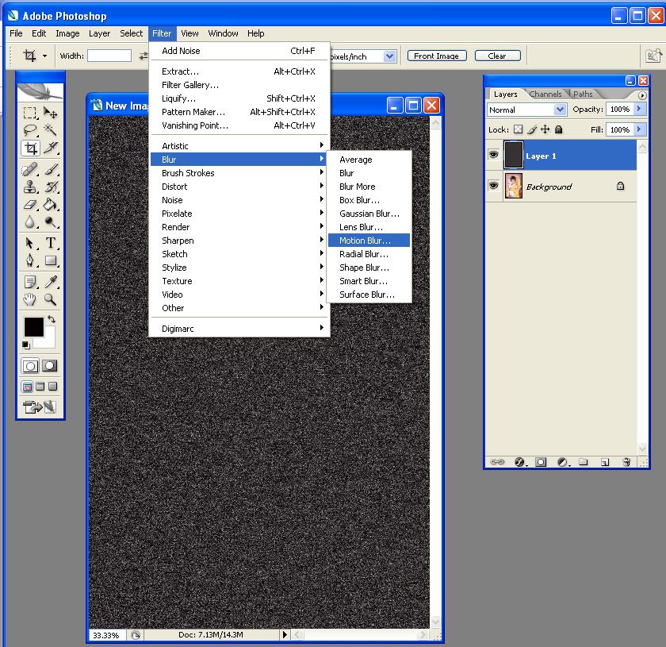Toggle the lock transparent pixels option
The width and height of the screenshot is (666, 647).
pos(519,129)
